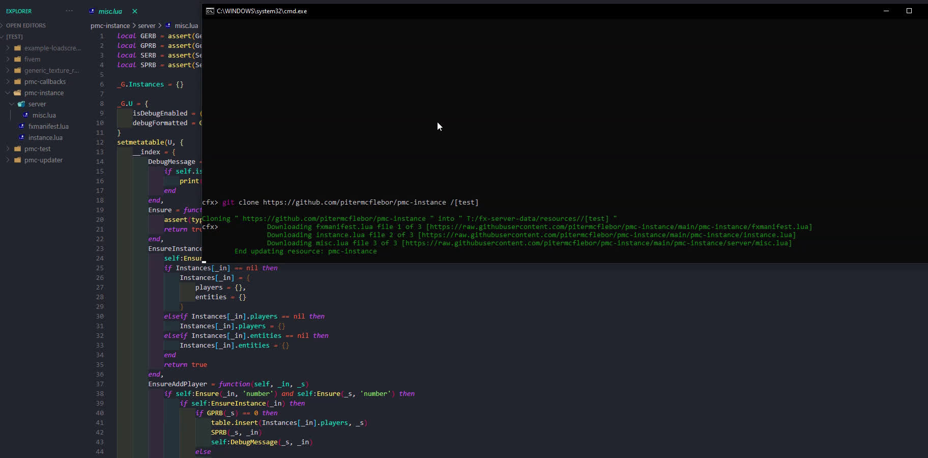Close the misc.lua editor tab

click(135, 11)
